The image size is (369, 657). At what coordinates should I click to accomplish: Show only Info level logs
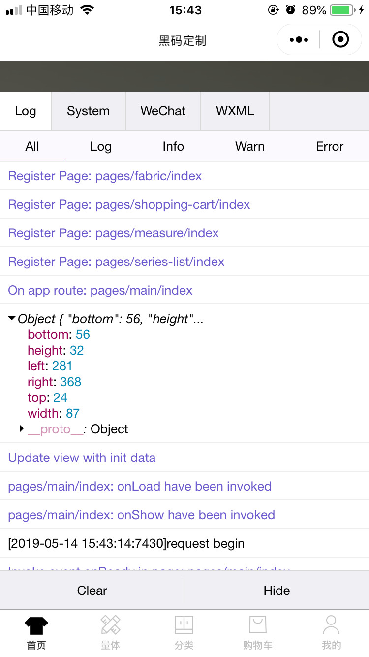click(x=173, y=147)
